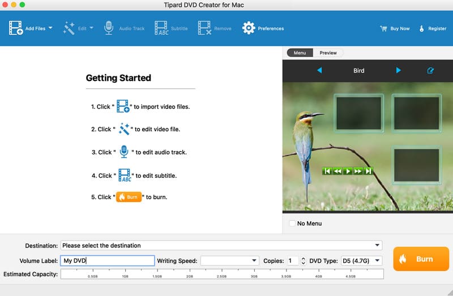Viewport: 453px width, 296px height.
Task: Click the skip to last button in menu
Action: (x=369, y=171)
